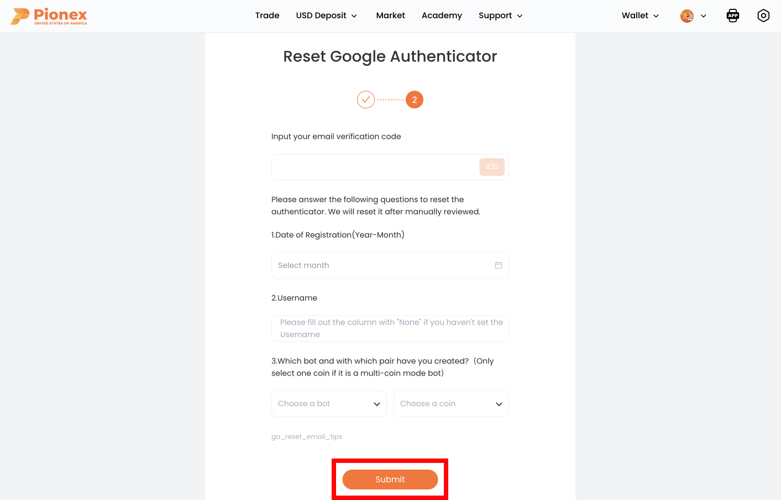Image resolution: width=781 pixels, height=500 pixels.
Task: Open the Choose a coin dropdown
Action: tap(451, 403)
